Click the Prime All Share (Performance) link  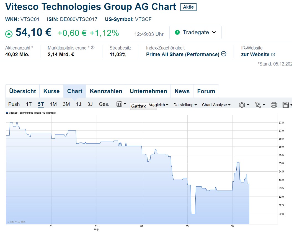183,54
